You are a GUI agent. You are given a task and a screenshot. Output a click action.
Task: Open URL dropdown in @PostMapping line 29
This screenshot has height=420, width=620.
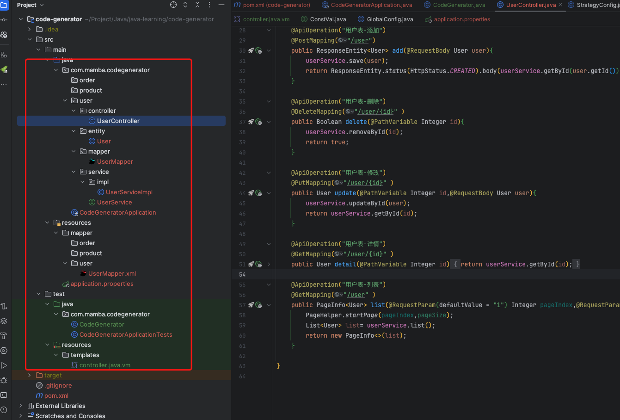[x=342, y=40]
